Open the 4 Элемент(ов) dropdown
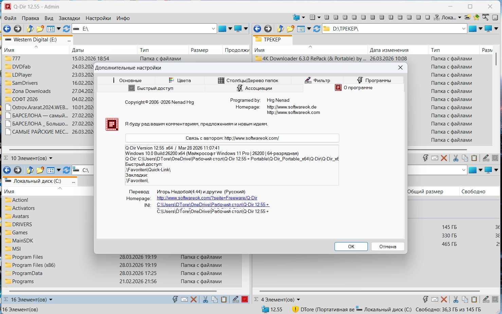This screenshot has width=502, height=314. 298,300
